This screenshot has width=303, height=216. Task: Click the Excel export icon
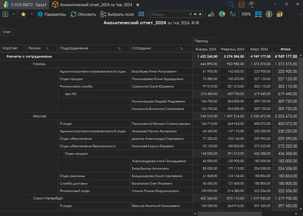click(6, 14)
